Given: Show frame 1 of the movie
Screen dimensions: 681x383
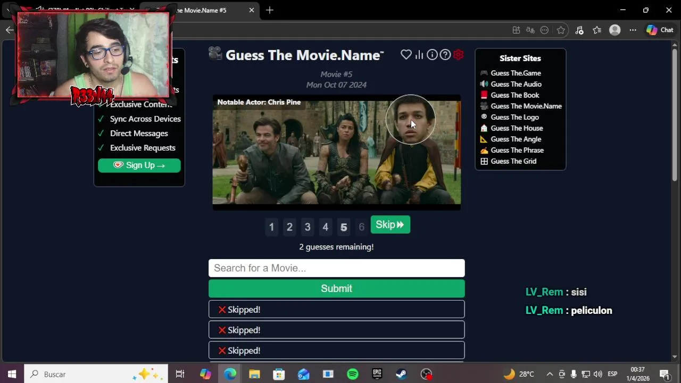Looking at the screenshot, I should pos(271,227).
